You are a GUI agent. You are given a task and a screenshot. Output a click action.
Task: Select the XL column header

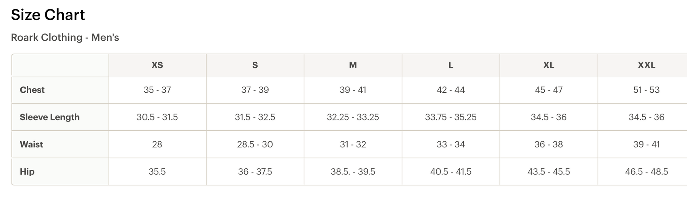548,65
